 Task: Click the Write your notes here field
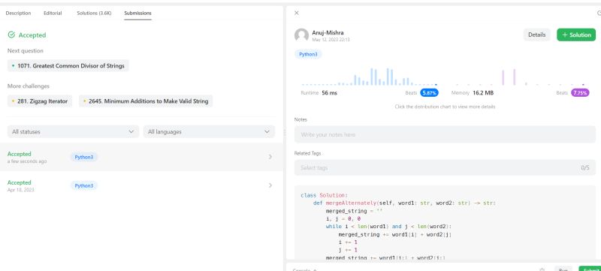(445, 134)
